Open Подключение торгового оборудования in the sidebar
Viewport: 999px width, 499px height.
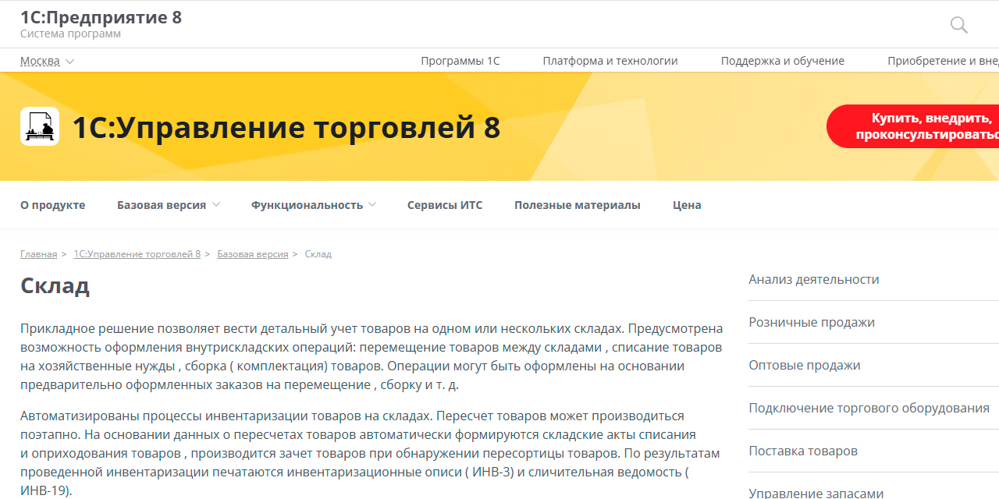[x=869, y=408]
